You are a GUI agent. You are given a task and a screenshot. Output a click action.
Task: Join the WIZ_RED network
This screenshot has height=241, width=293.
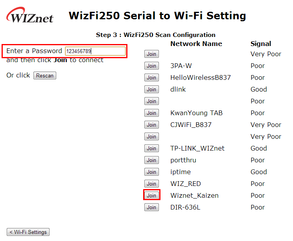click(x=151, y=184)
